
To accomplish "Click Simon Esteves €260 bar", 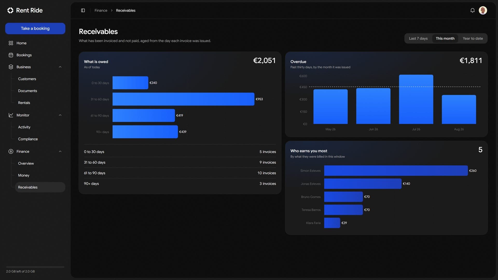I will [x=396, y=171].
